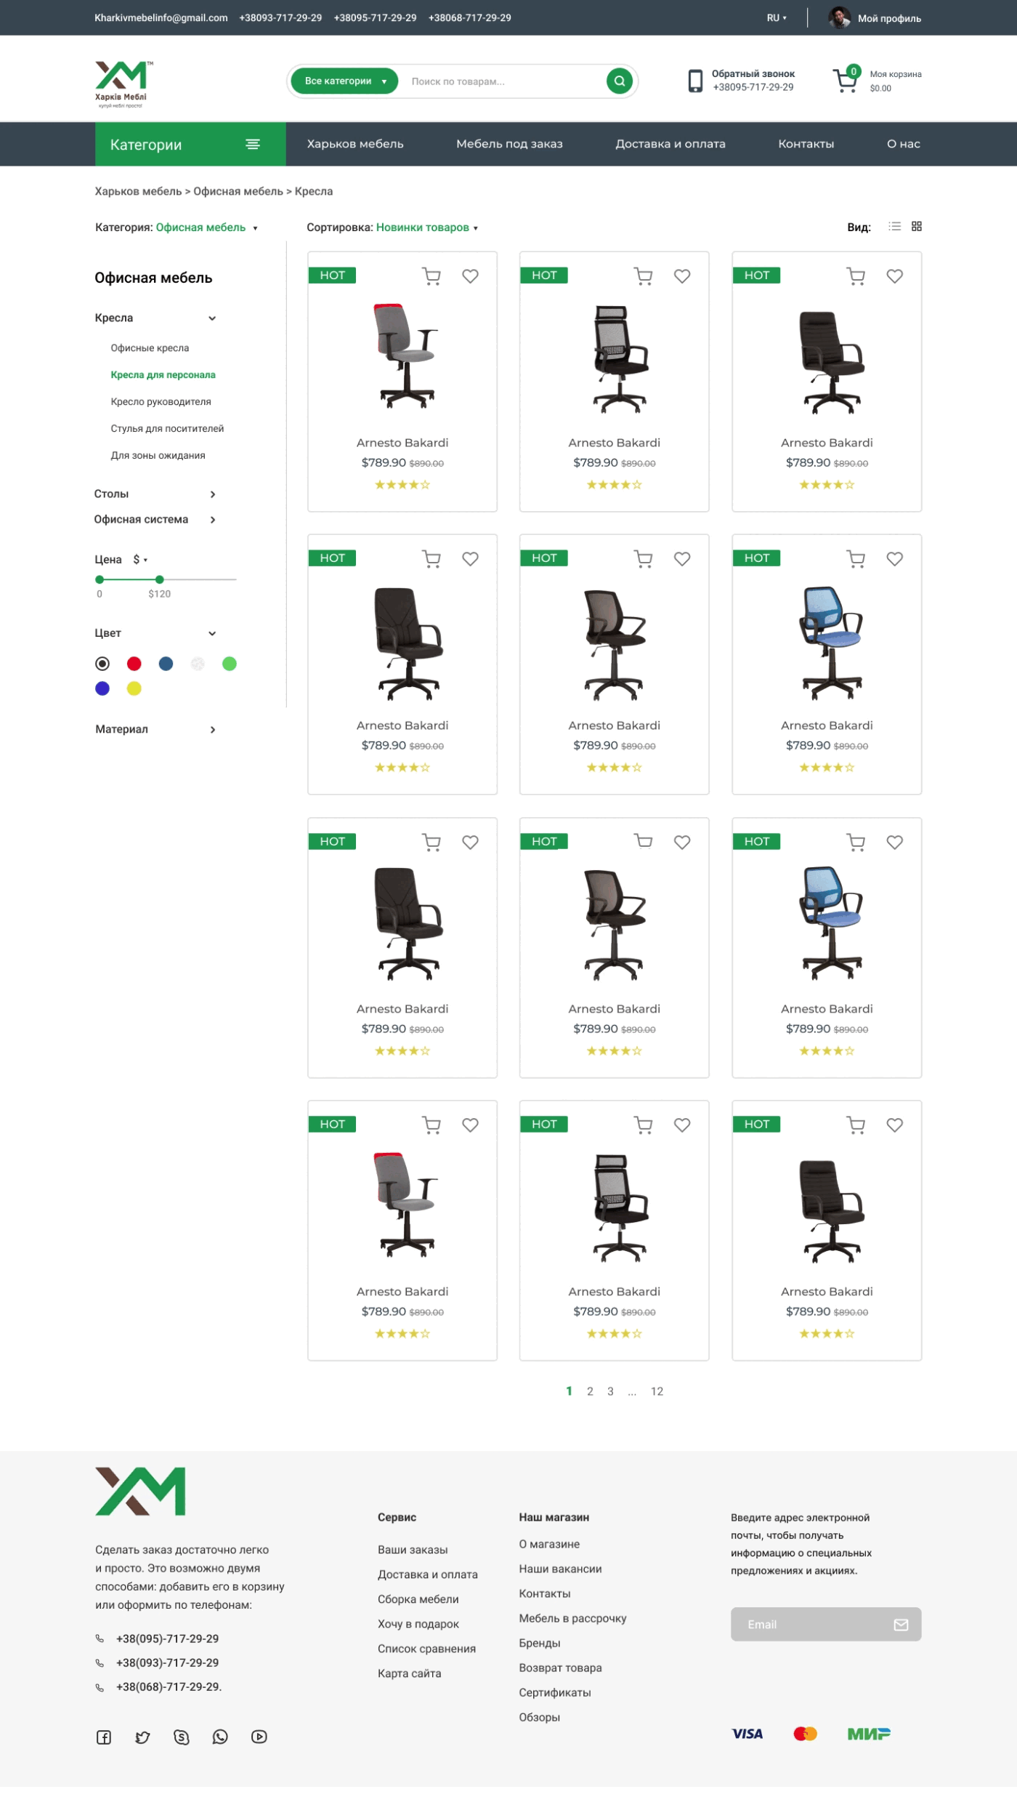Screen dimensions: 1017x1813
Task: Switch to list view icon
Action: click(894, 226)
